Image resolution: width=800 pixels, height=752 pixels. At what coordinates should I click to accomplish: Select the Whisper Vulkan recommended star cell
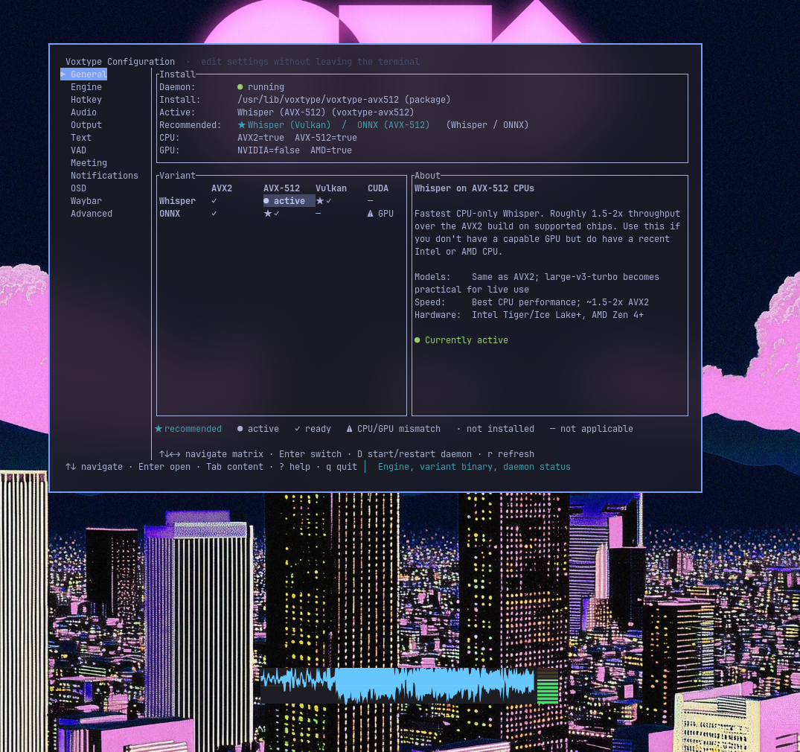click(x=324, y=201)
